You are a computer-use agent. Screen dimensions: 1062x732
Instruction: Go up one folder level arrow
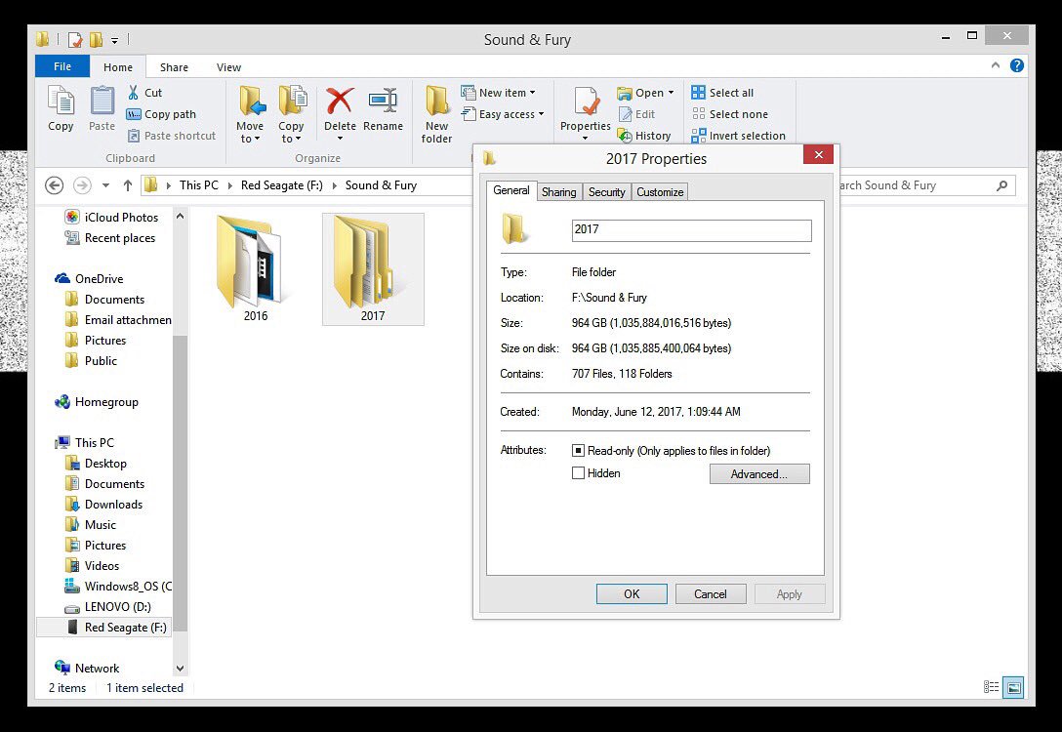127,184
